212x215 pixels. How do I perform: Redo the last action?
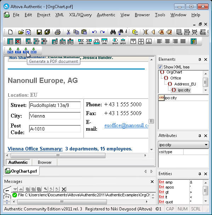[102, 32]
